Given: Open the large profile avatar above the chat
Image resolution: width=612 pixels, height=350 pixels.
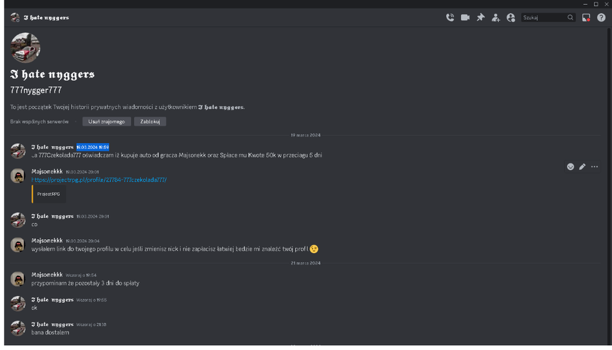Looking at the screenshot, I should pos(25,48).
